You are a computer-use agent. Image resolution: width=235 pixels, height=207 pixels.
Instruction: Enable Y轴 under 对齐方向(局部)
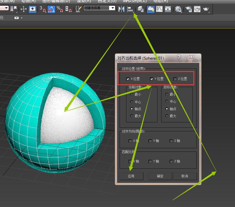tap(150, 141)
